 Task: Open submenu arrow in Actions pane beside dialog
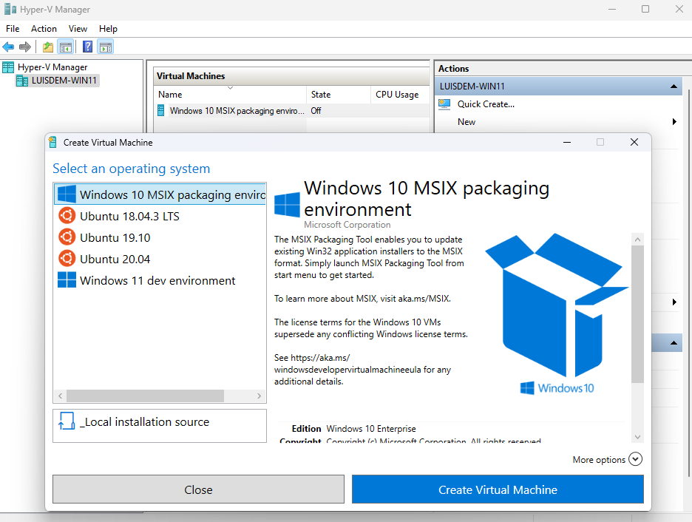[674, 302]
